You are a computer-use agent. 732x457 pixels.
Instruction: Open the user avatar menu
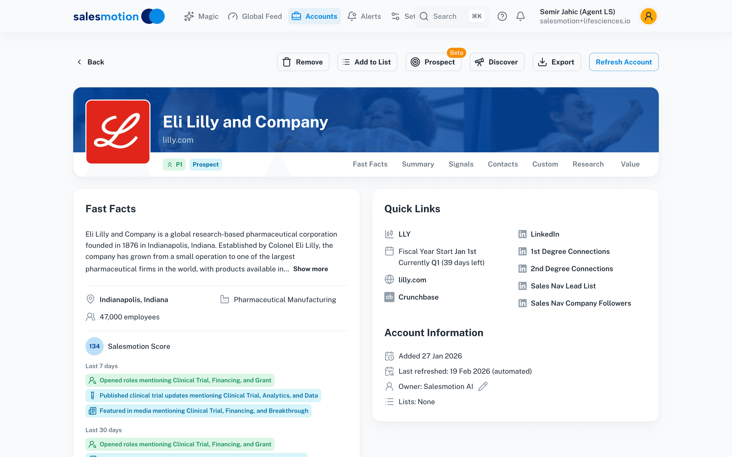[648, 16]
